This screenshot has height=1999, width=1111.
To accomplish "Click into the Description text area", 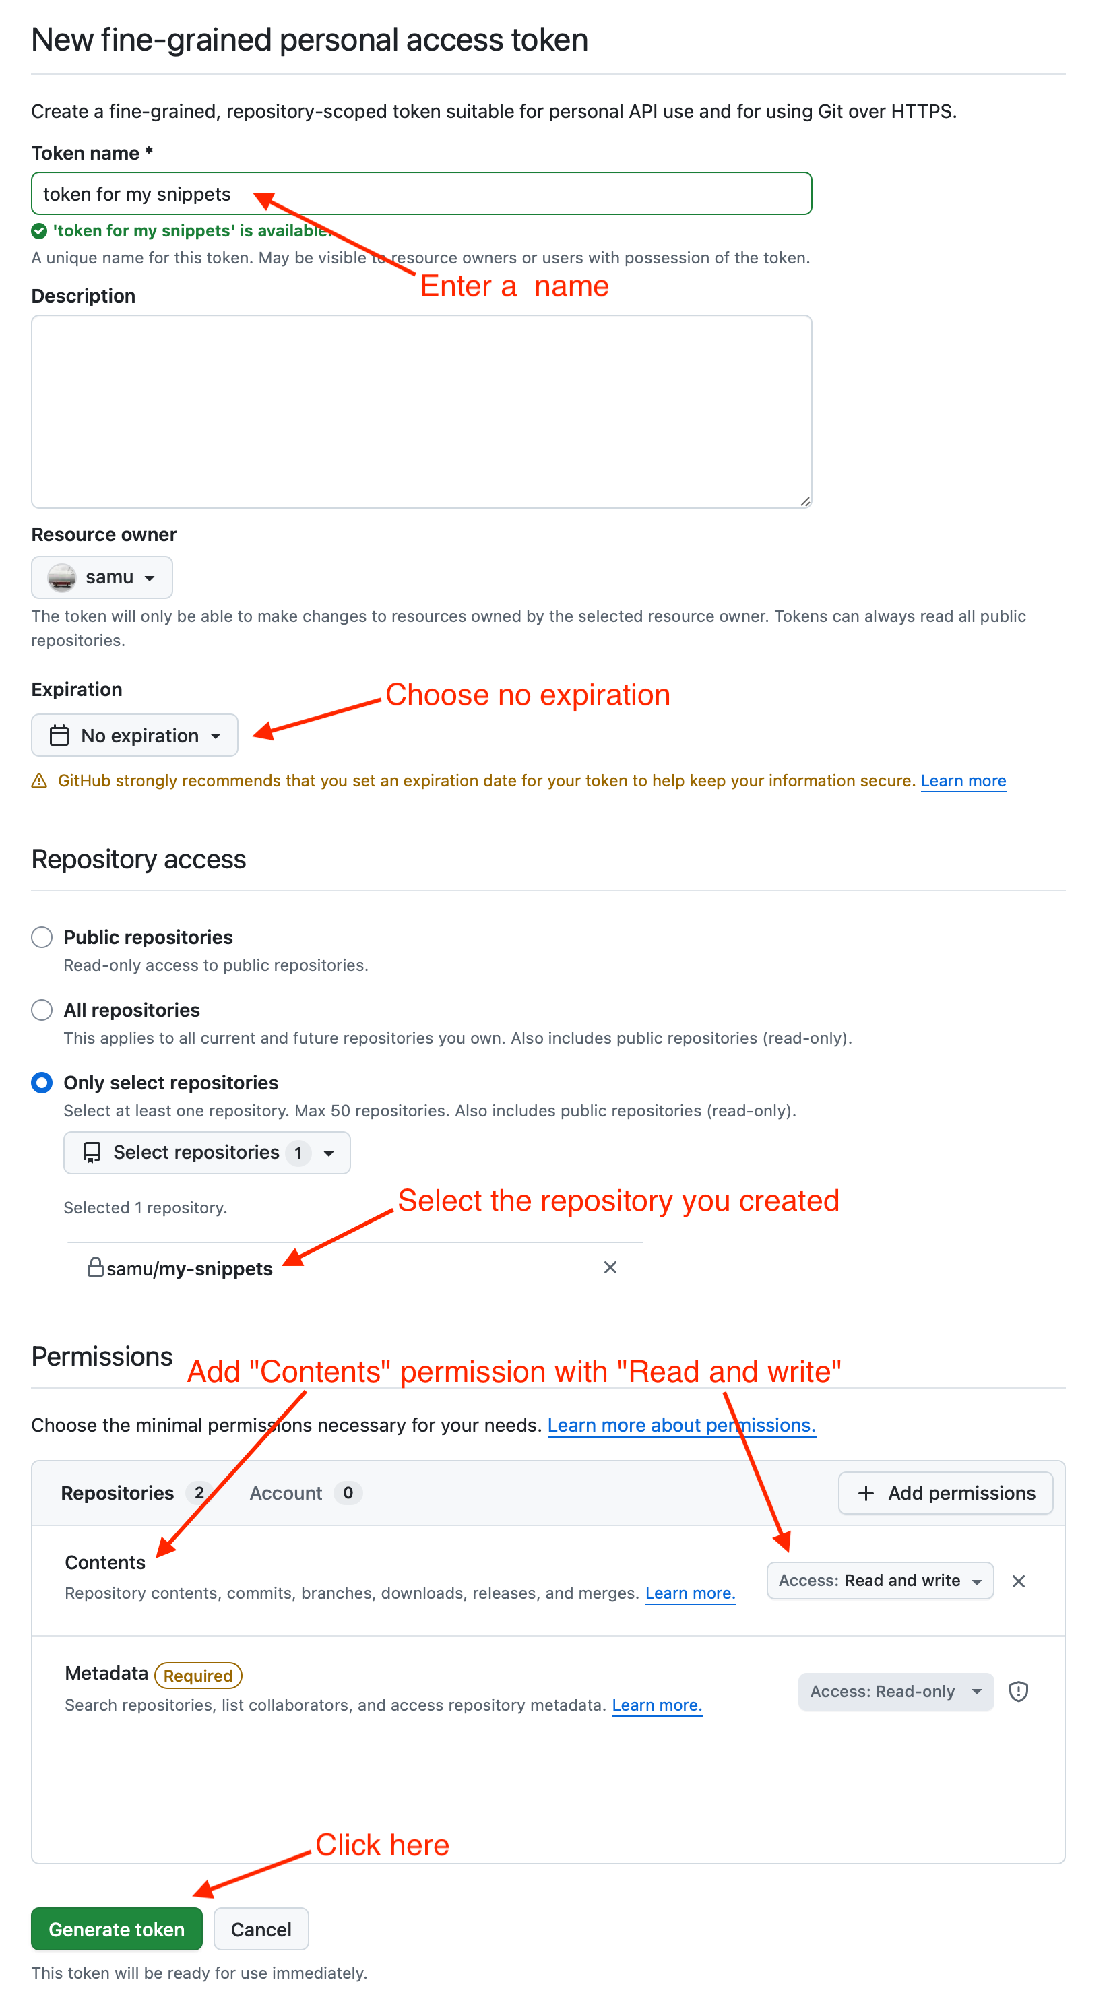I will coord(421,411).
